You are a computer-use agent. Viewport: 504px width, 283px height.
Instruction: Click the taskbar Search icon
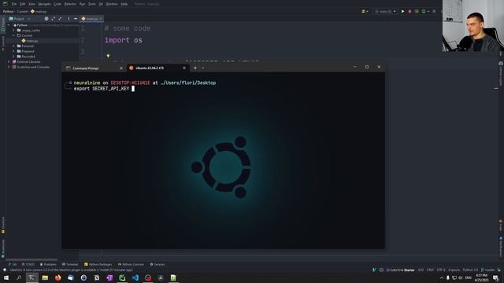pyautogui.click(x=19, y=277)
